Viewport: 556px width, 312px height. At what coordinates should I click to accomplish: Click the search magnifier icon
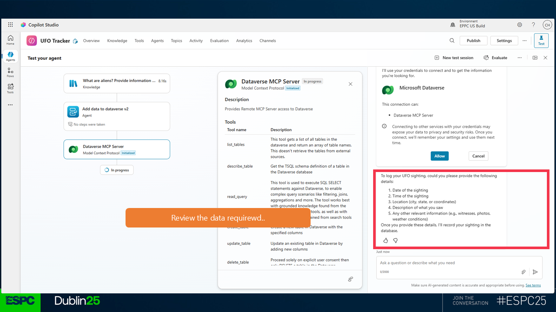pyautogui.click(x=452, y=41)
